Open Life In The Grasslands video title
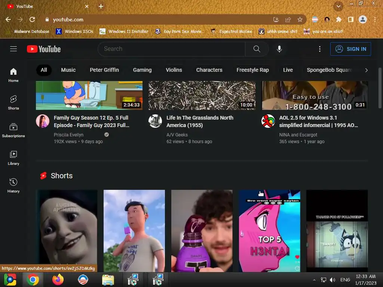The height and width of the screenshot is (287, 383). pyautogui.click(x=200, y=121)
